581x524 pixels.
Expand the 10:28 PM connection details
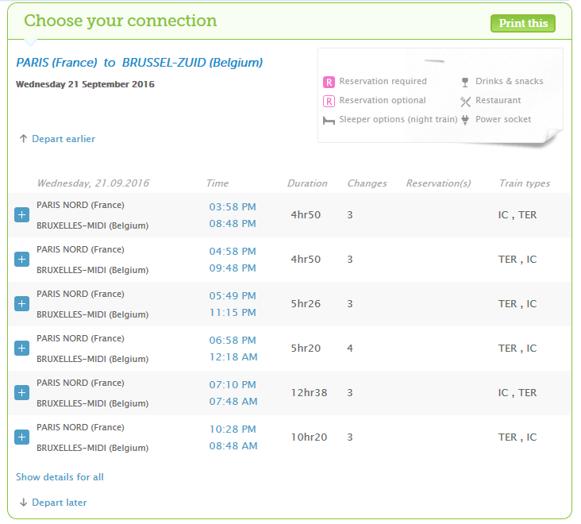(x=21, y=437)
